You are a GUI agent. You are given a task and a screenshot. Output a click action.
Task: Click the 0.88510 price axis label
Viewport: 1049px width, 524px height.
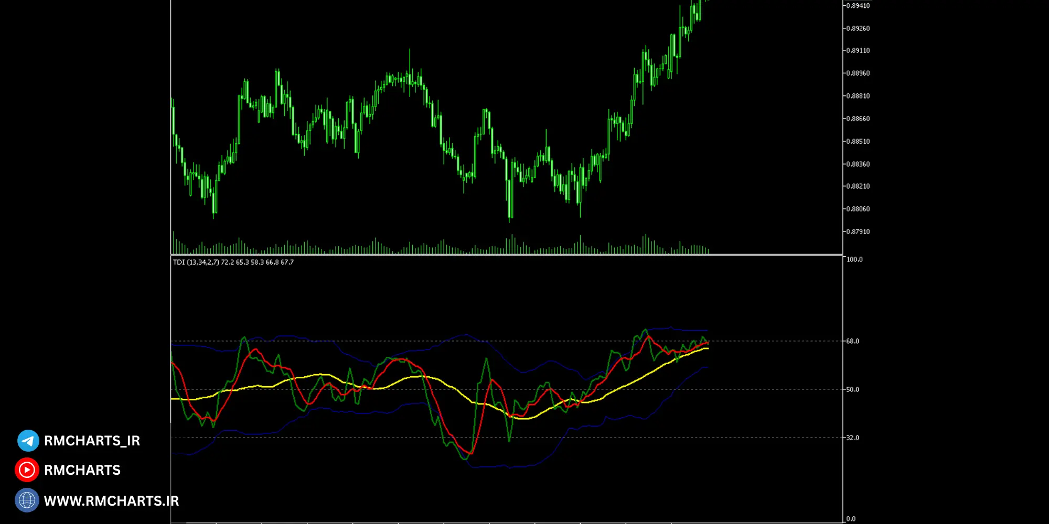(858, 141)
